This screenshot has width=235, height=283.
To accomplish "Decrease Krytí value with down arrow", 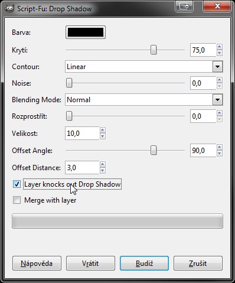I will tap(220, 53).
